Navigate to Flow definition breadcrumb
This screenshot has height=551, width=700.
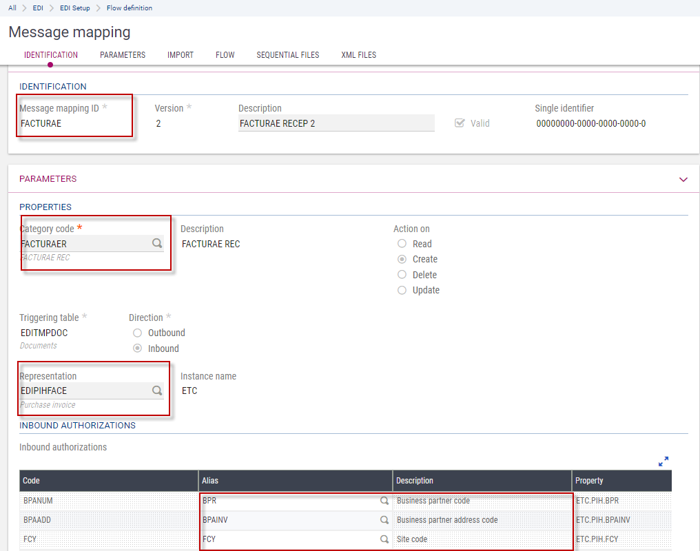130,8
